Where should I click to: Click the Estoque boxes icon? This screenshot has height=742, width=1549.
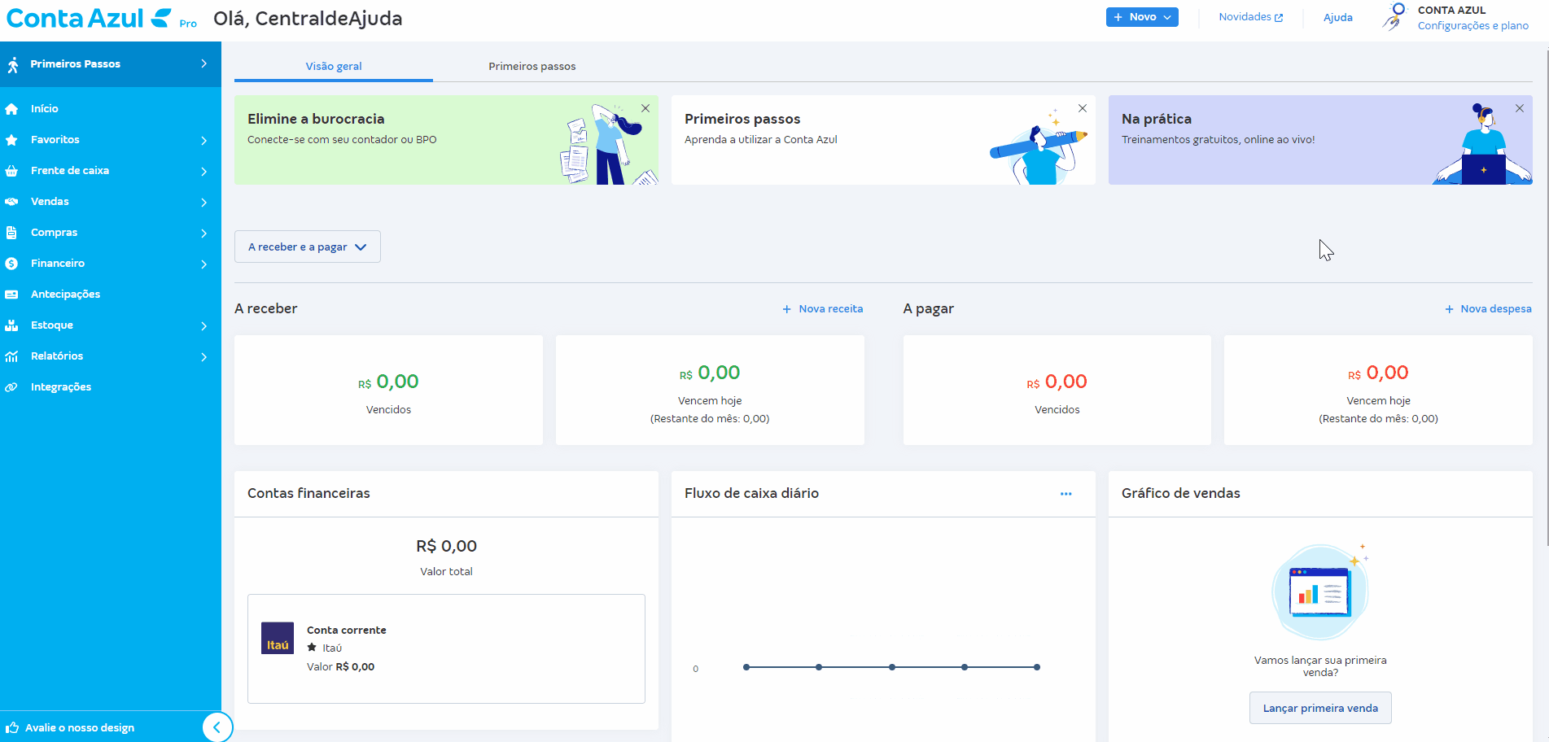(x=11, y=325)
